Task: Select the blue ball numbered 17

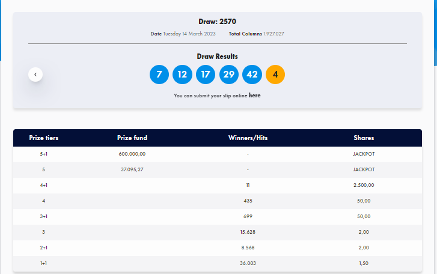Action: pyautogui.click(x=206, y=75)
